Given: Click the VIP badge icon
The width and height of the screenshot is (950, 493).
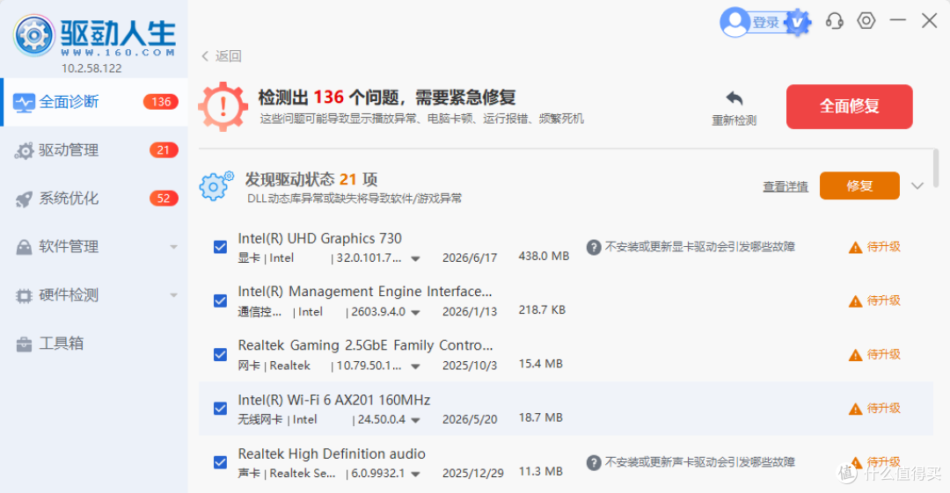Looking at the screenshot, I should pyautogui.click(x=798, y=23).
